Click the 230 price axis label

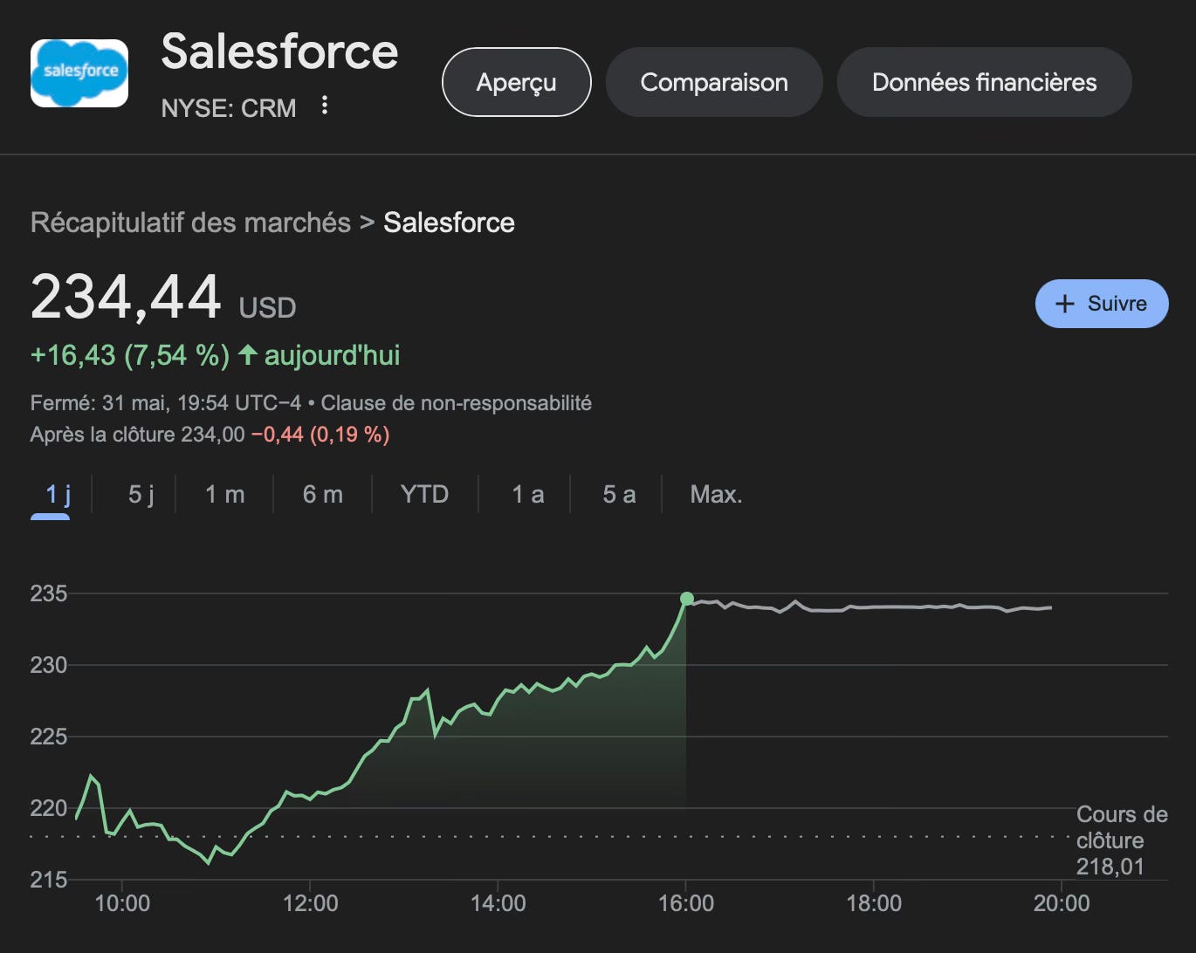49,665
